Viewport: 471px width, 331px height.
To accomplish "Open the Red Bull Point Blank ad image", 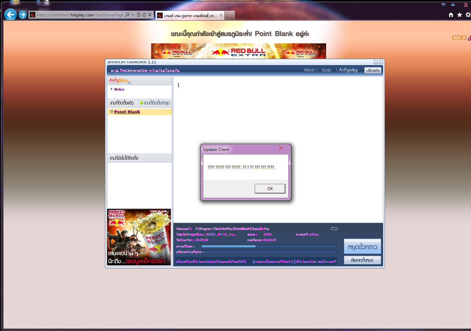I will pos(139,237).
